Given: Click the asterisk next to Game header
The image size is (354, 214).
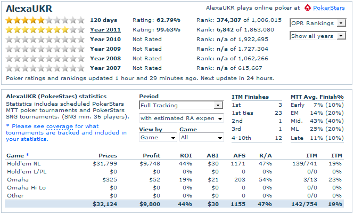Looking at the screenshot, I should 27,155.
